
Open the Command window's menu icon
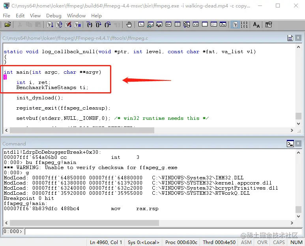click(x=290, y=143)
